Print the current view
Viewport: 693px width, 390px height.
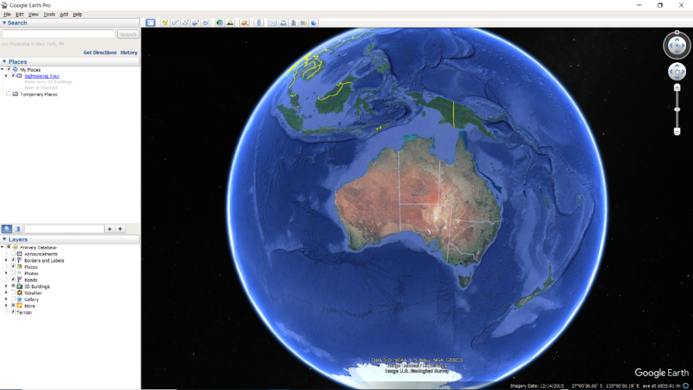click(x=283, y=23)
